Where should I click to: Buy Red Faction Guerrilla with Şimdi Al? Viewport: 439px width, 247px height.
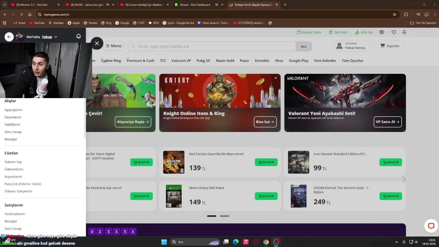(266, 162)
